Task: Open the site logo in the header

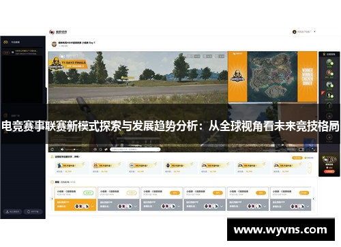Action: 58,32
